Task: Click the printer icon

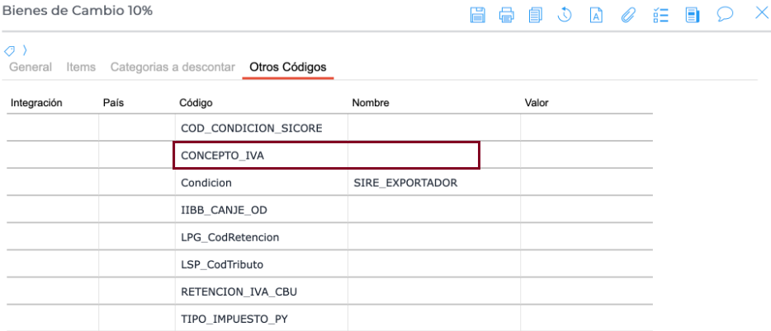Action: click(x=507, y=14)
